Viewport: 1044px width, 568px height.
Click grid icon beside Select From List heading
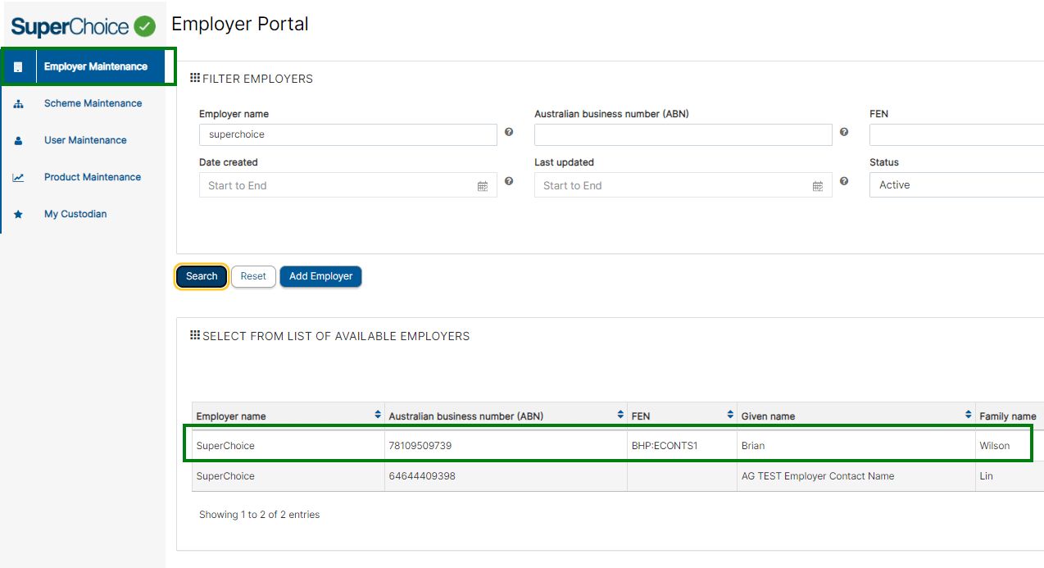195,335
